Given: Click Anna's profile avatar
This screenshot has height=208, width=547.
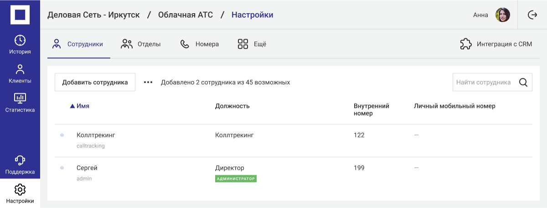Looking at the screenshot, I should (x=502, y=15).
